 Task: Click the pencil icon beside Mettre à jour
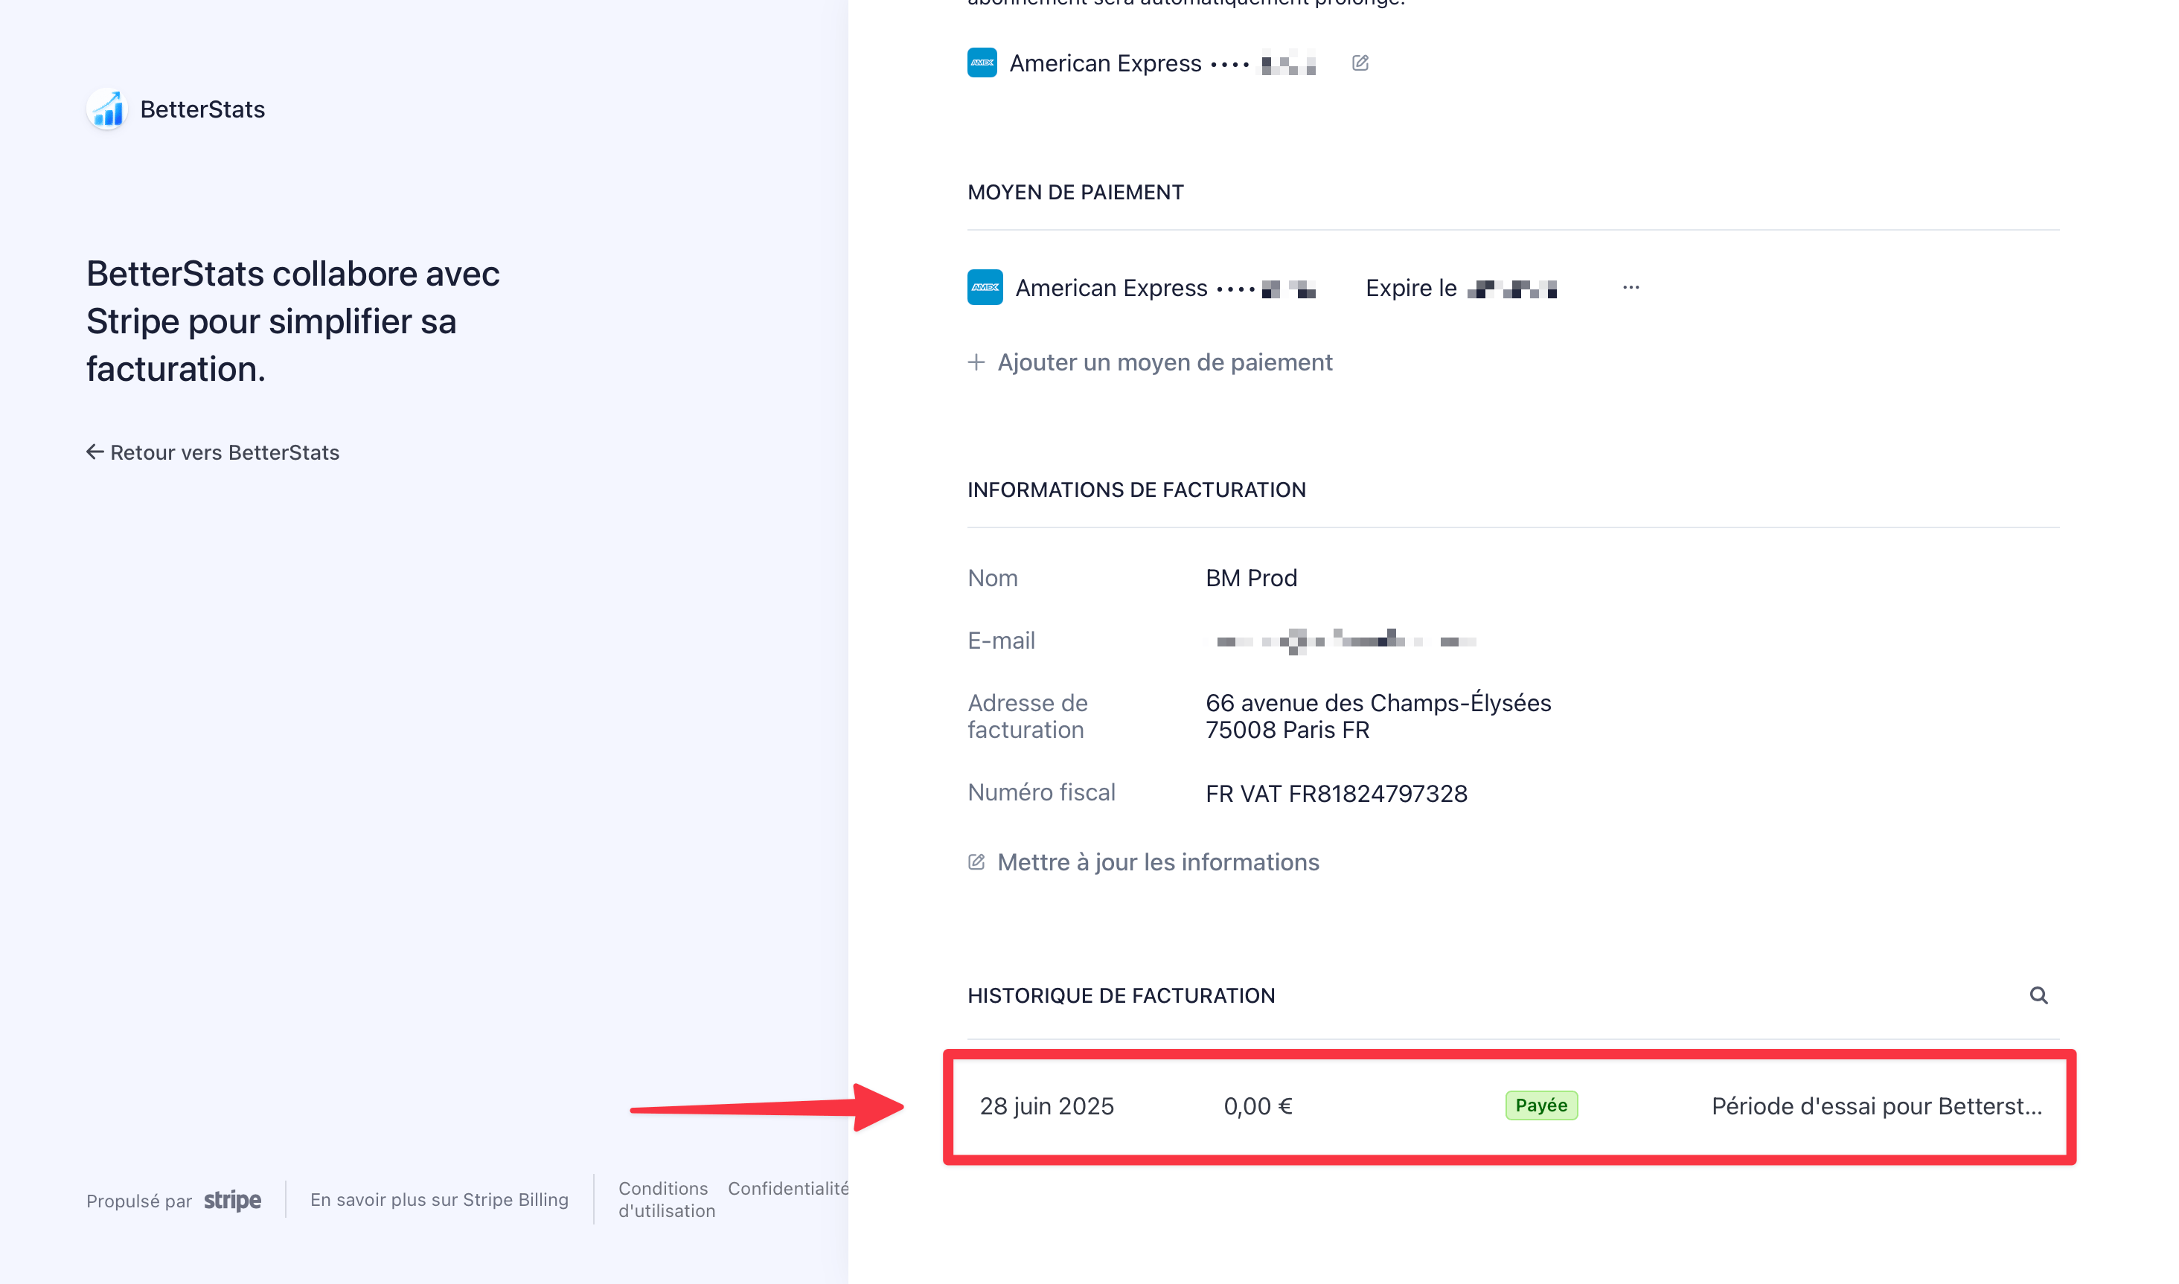pos(976,861)
